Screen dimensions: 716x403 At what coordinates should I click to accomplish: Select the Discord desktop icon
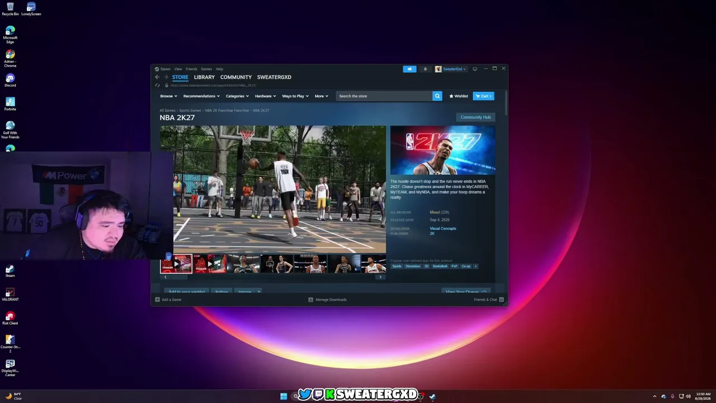pos(10,81)
